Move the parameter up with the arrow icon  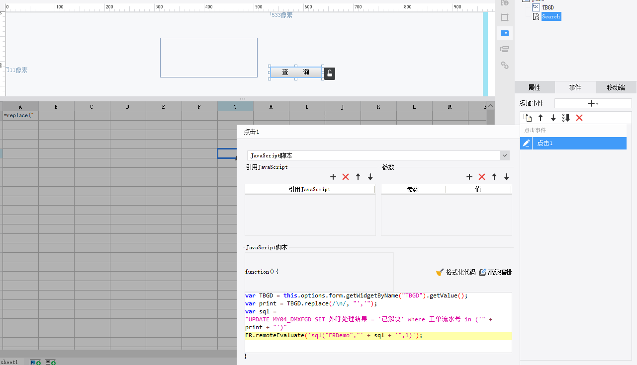494,177
